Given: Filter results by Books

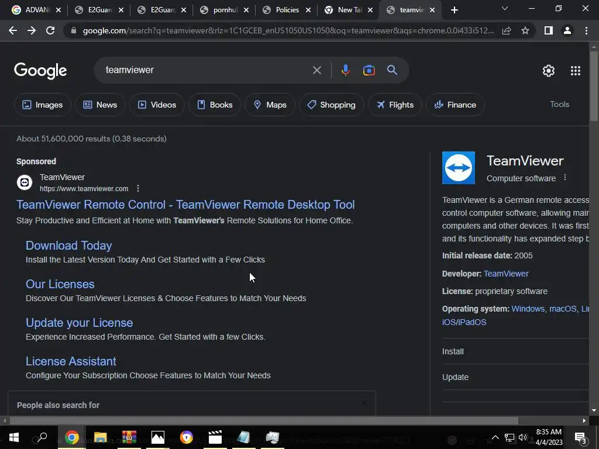Looking at the screenshot, I should click(x=215, y=105).
